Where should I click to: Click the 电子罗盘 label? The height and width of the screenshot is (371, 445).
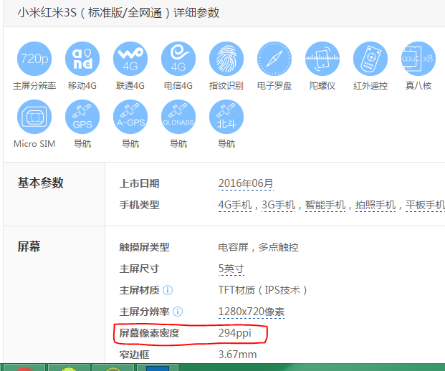pyautogui.click(x=274, y=86)
